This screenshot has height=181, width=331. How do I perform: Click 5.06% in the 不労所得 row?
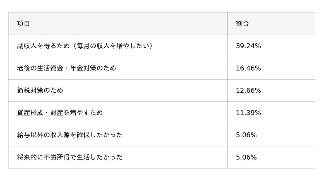click(246, 157)
